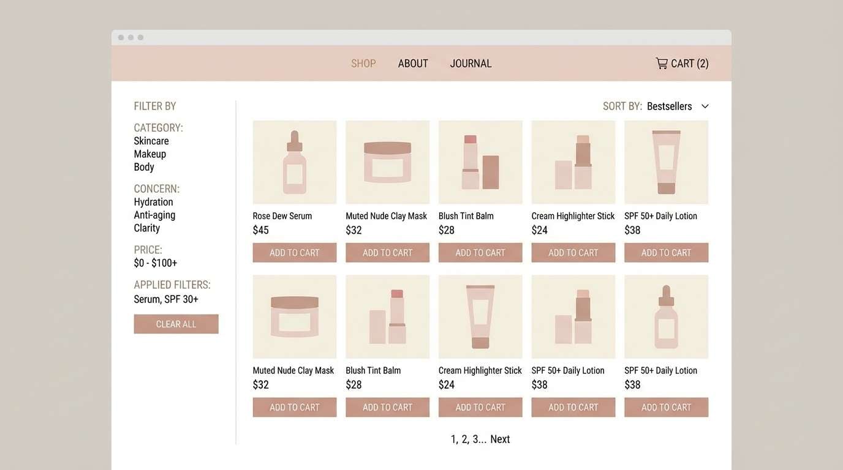This screenshot has width=843, height=470.
Task: Open the JOURNAL section
Action: (x=471, y=63)
